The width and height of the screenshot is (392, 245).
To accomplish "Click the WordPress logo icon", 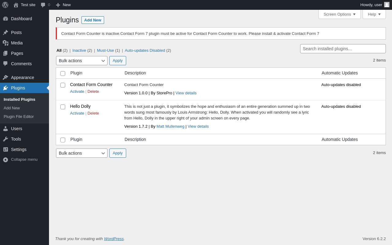I will click(5, 5).
